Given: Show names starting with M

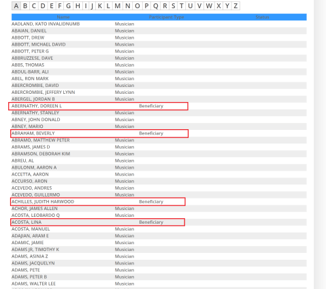Looking at the screenshot, I should coord(118,6).
